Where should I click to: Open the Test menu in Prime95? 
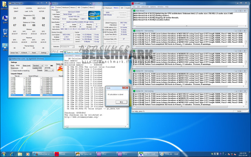pyautogui.click(x=134, y=7)
